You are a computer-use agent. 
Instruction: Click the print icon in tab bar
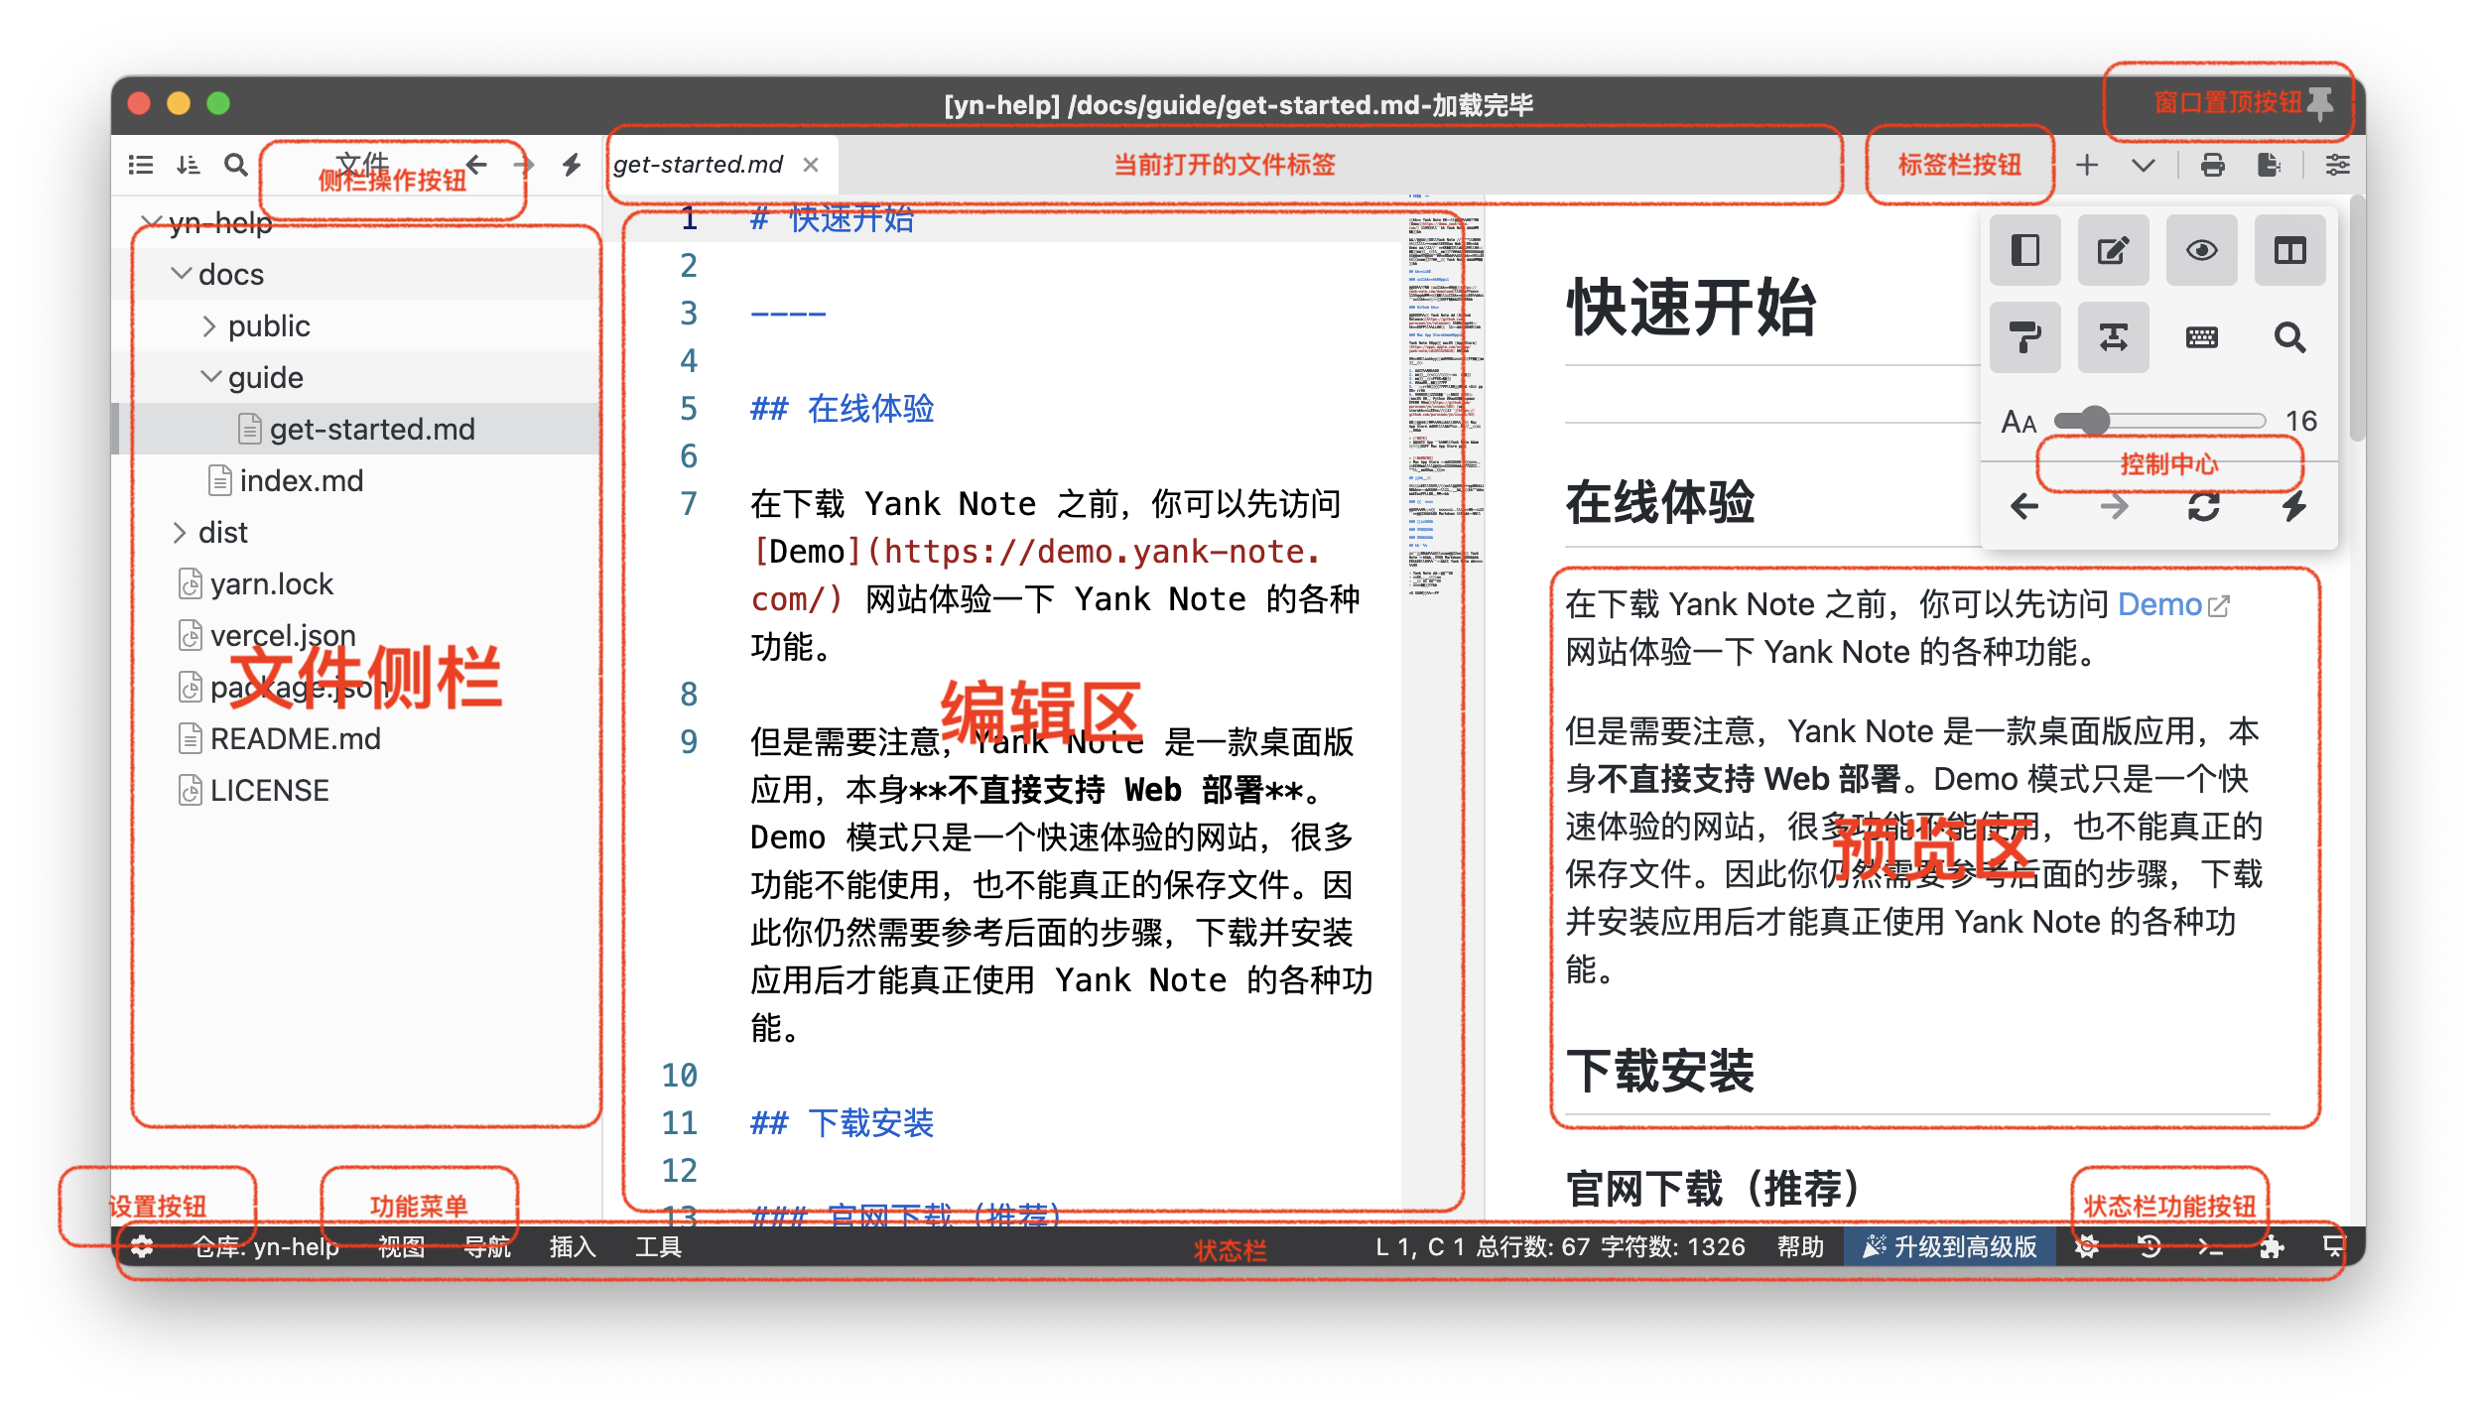click(x=2212, y=165)
